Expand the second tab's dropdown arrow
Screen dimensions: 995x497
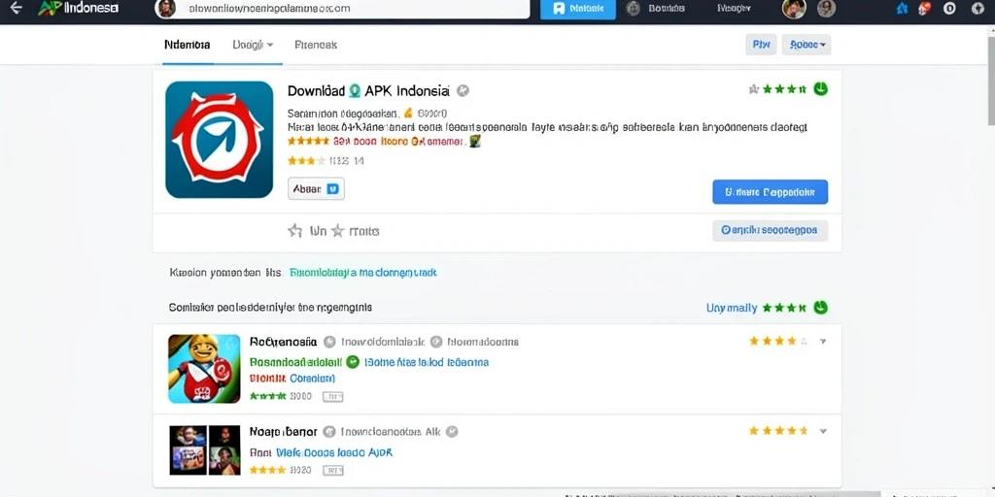tap(270, 45)
